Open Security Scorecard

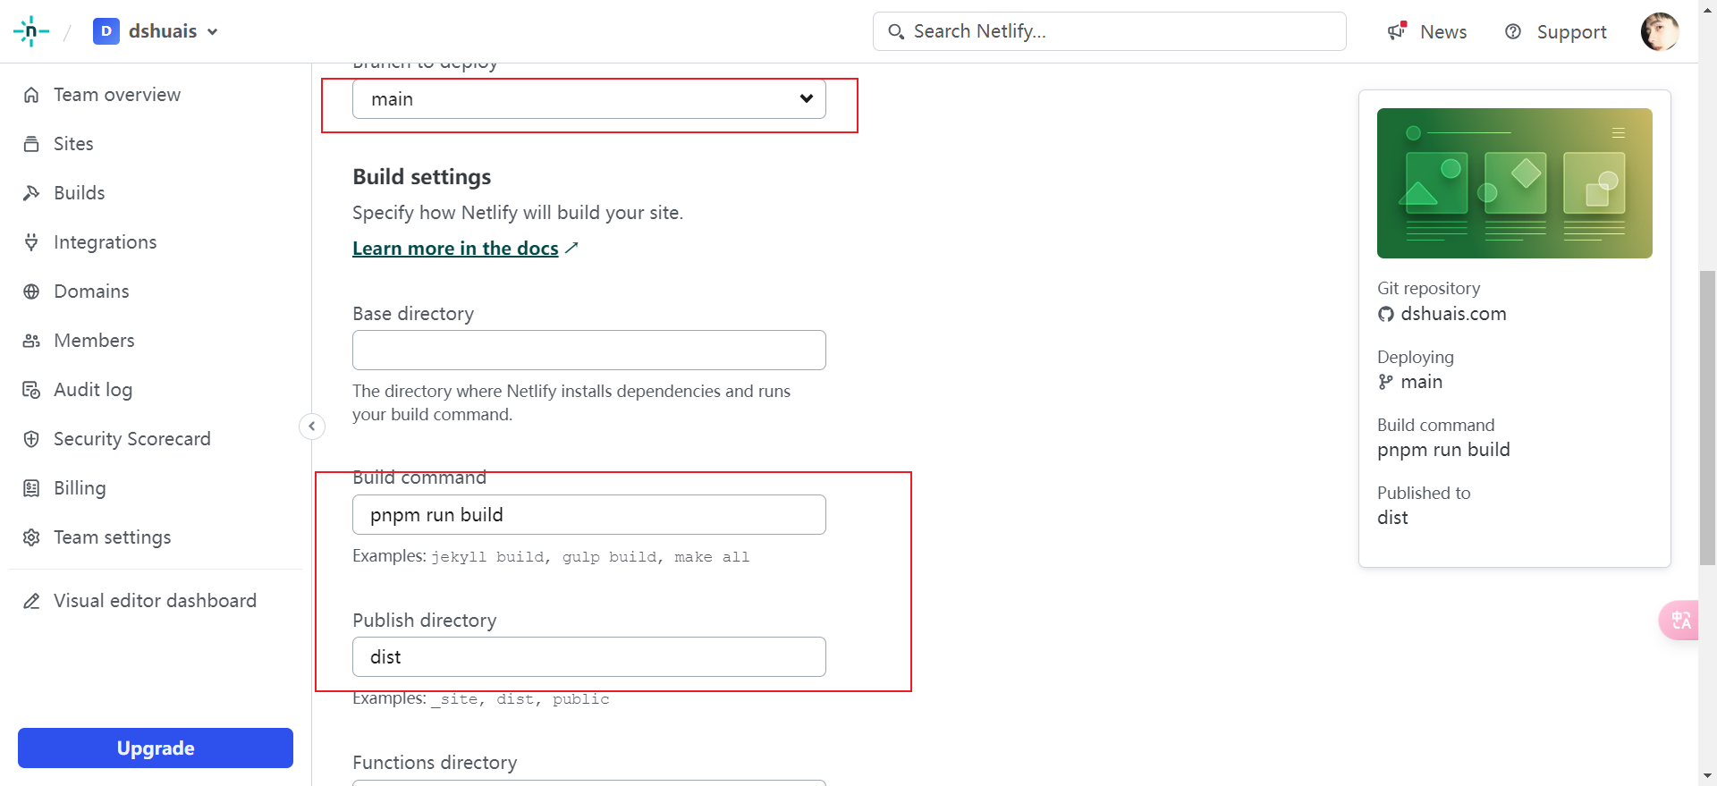pos(132,439)
